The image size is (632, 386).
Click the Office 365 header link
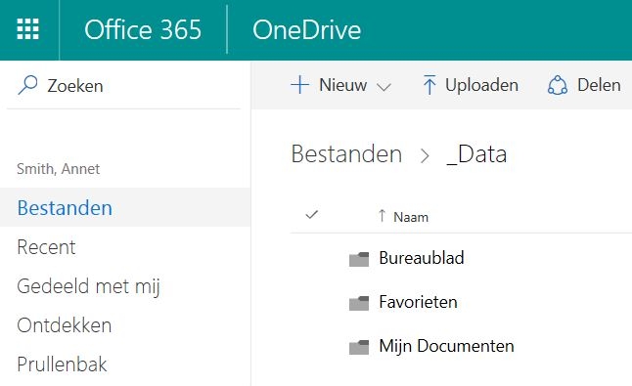[x=143, y=29]
